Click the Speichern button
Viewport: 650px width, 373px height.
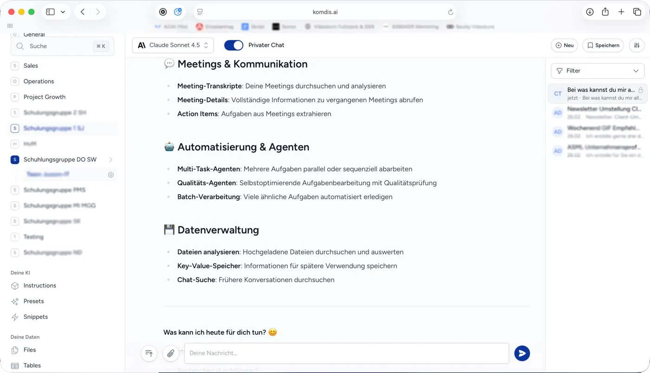tap(603, 46)
